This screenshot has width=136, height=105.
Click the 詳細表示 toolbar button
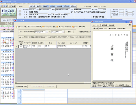(x=46, y=6)
